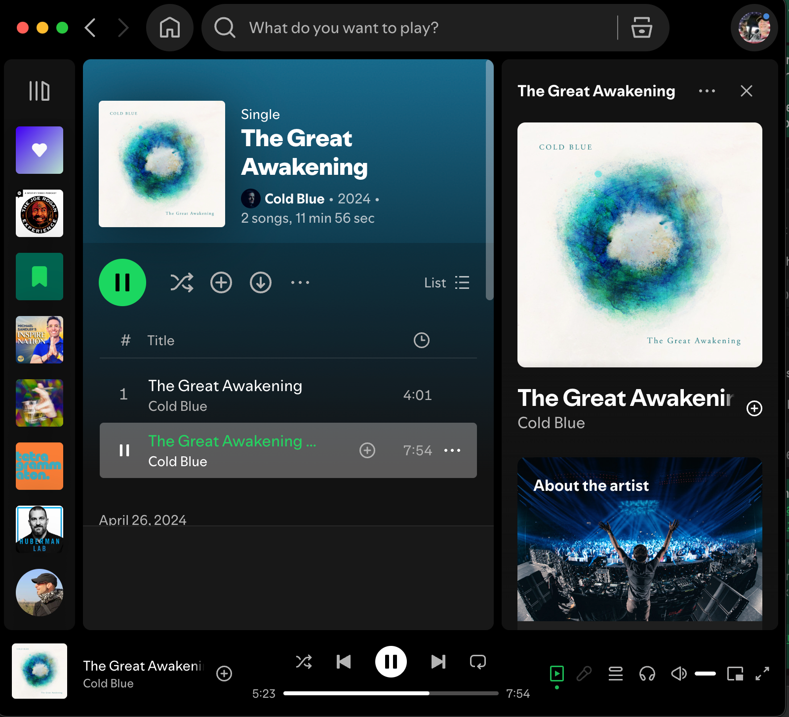Open Connect to a device
This screenshot has height=717, width=789.
tap(647, 674)
